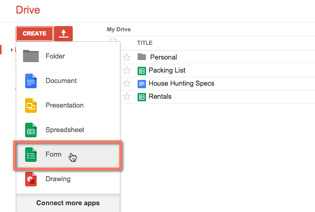Image resolution: width=315 pixels, height=212 pixels.
Task: Select Form in the Create menu
Action: (x=53, y=155)
